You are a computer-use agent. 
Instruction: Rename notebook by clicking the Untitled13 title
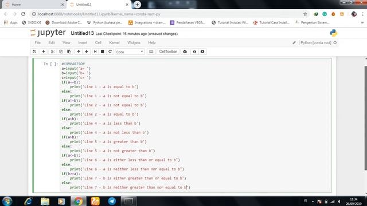point(82,33)
